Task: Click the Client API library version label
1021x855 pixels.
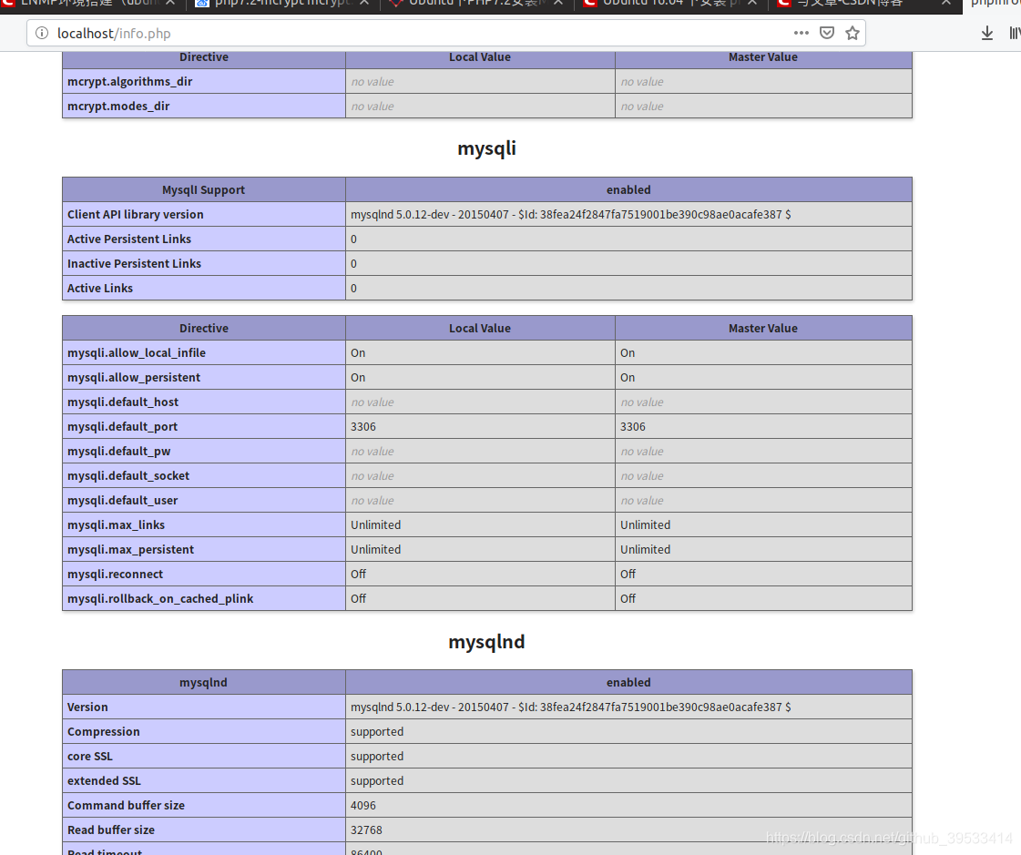Action: 136,214
